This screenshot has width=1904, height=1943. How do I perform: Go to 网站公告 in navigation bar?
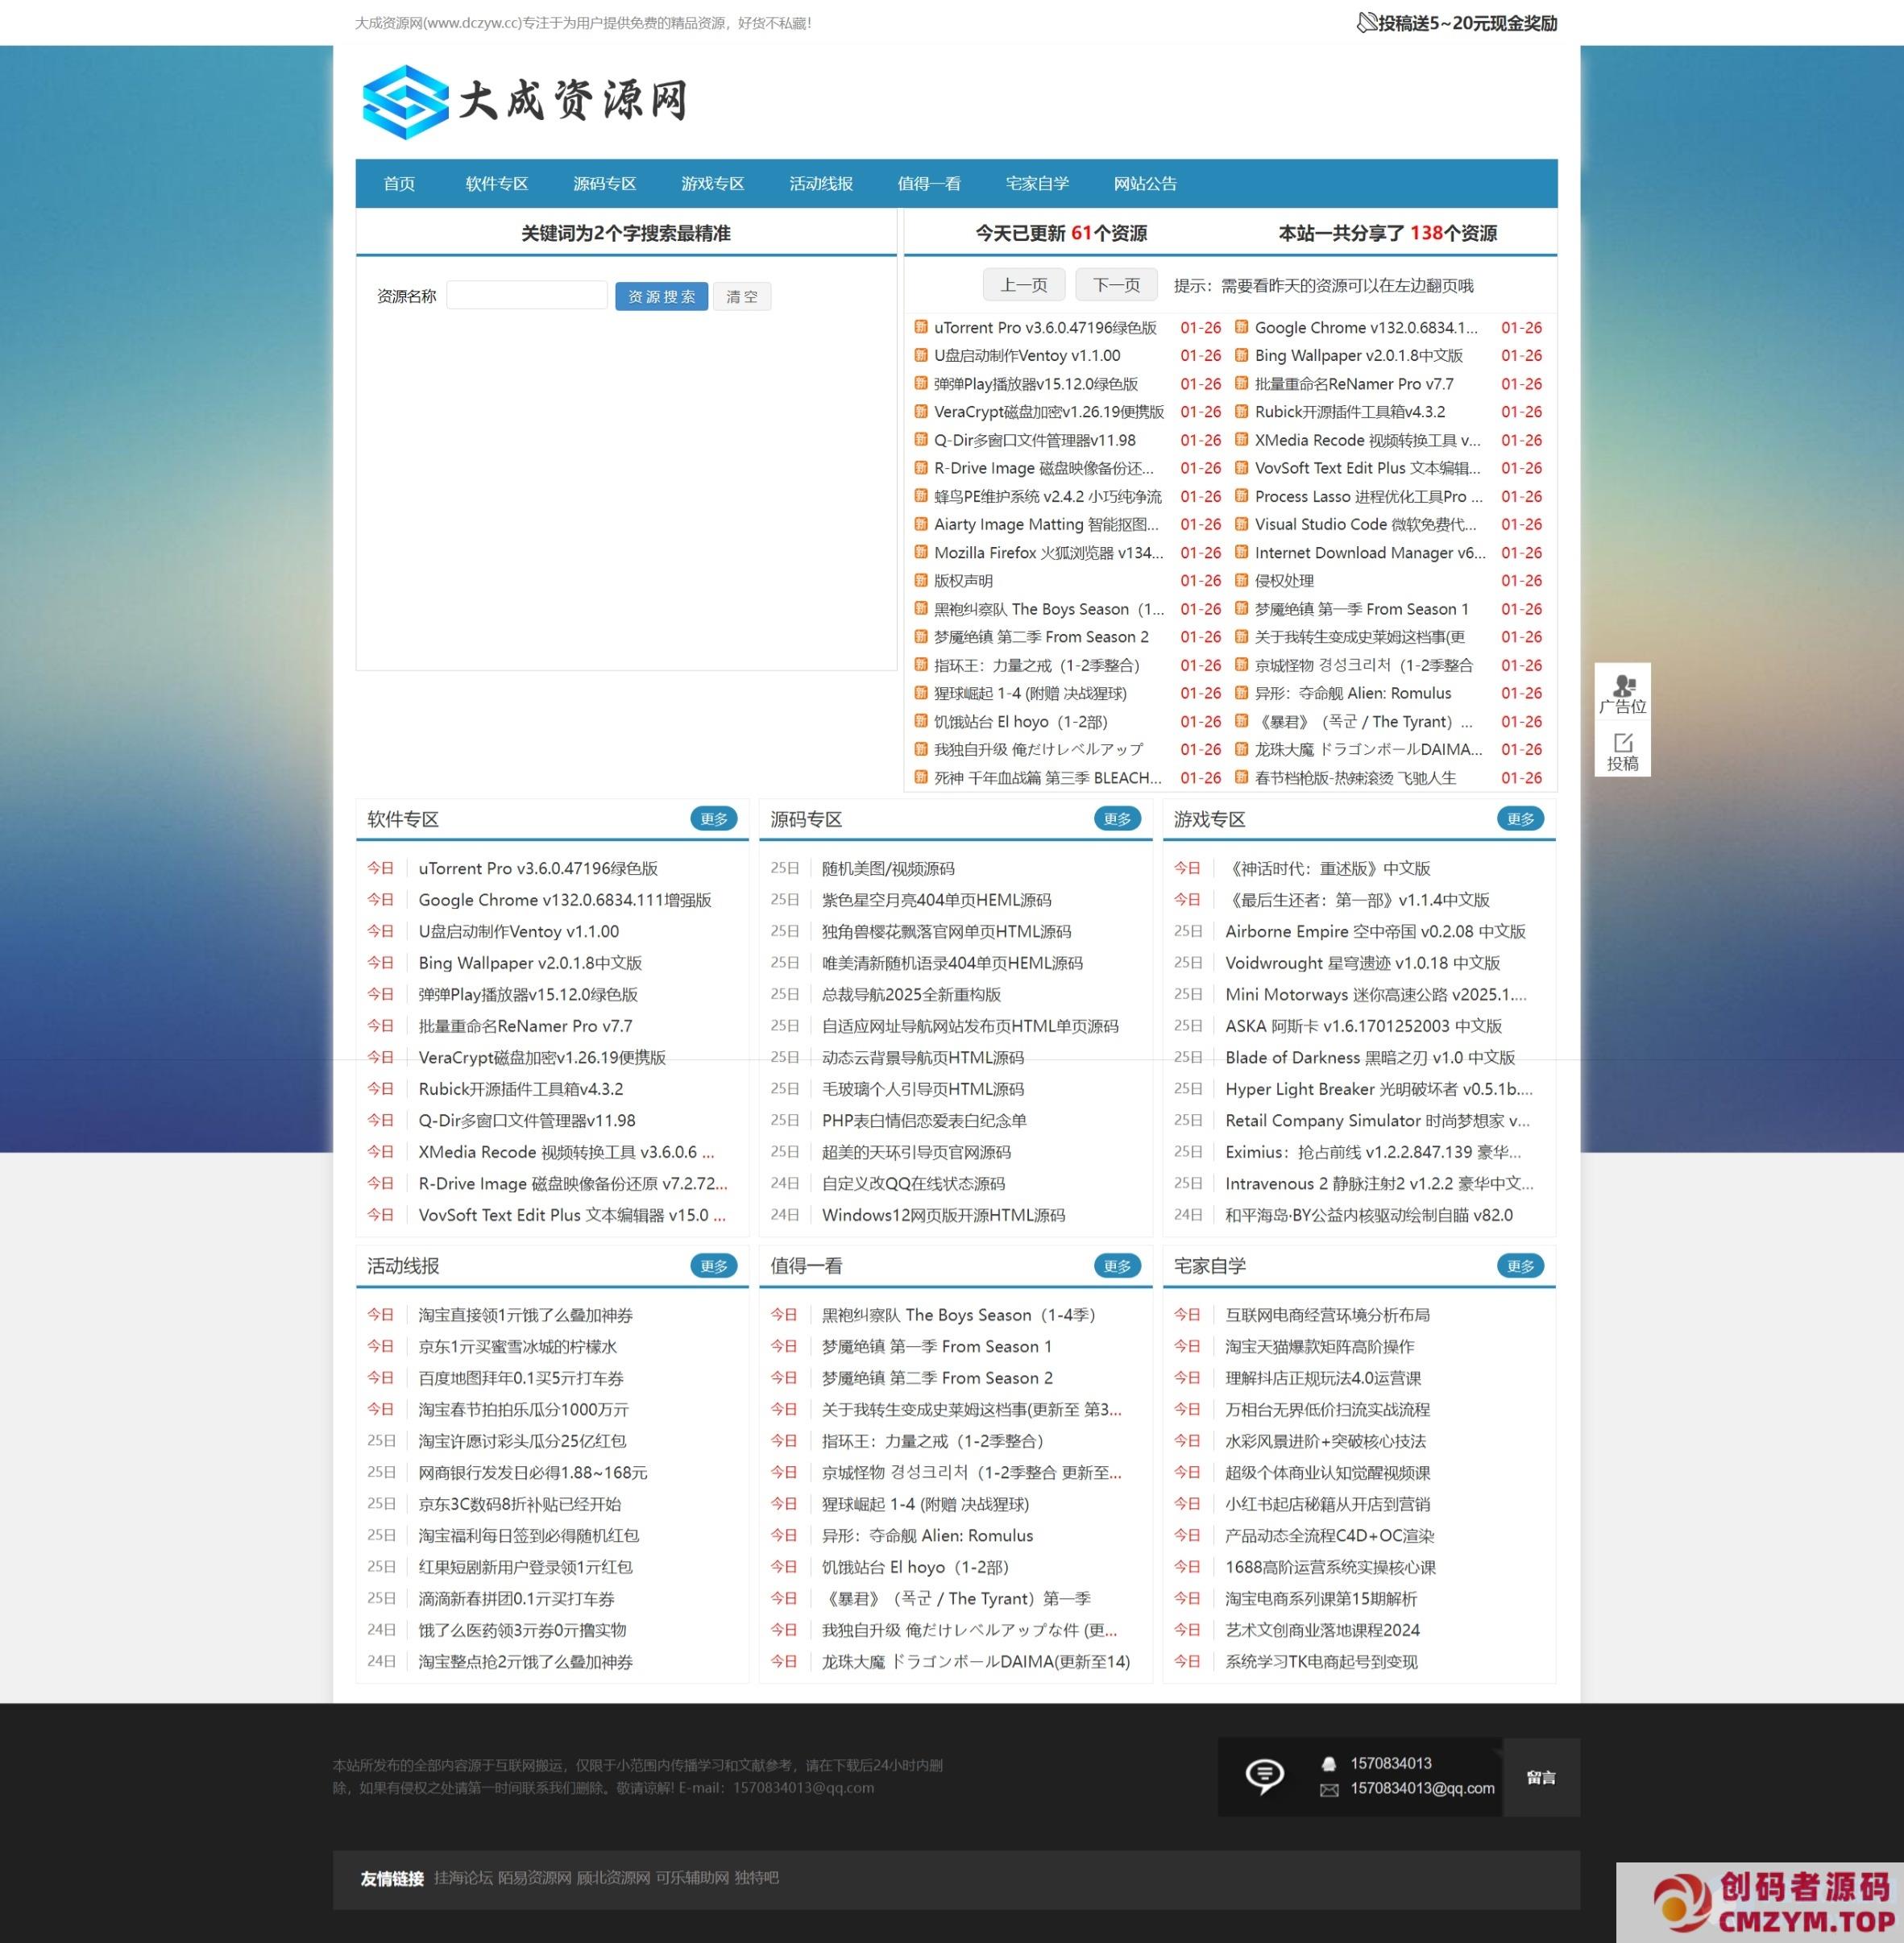tap(1145, 183)
